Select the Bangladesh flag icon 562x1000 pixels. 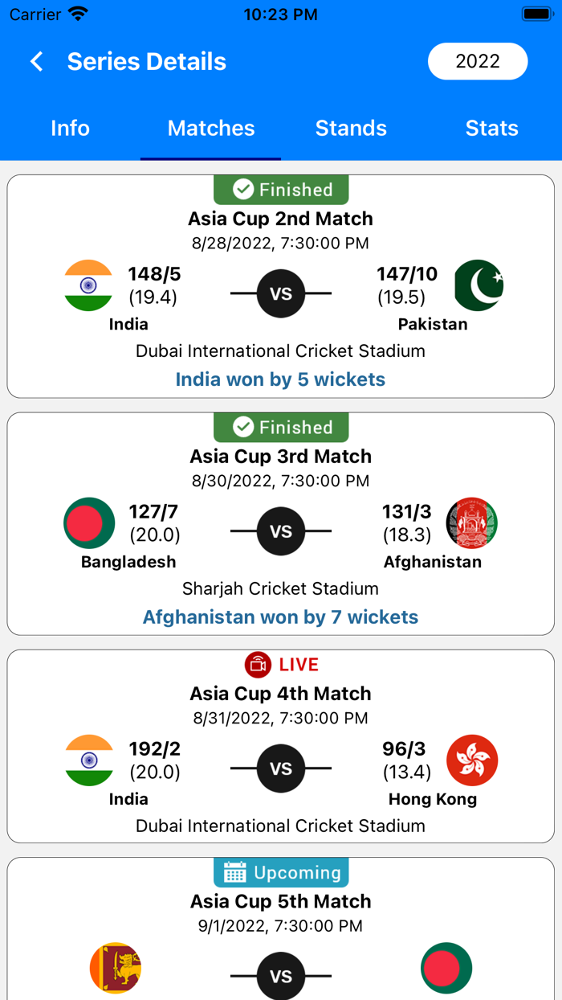tap(88, 523)
